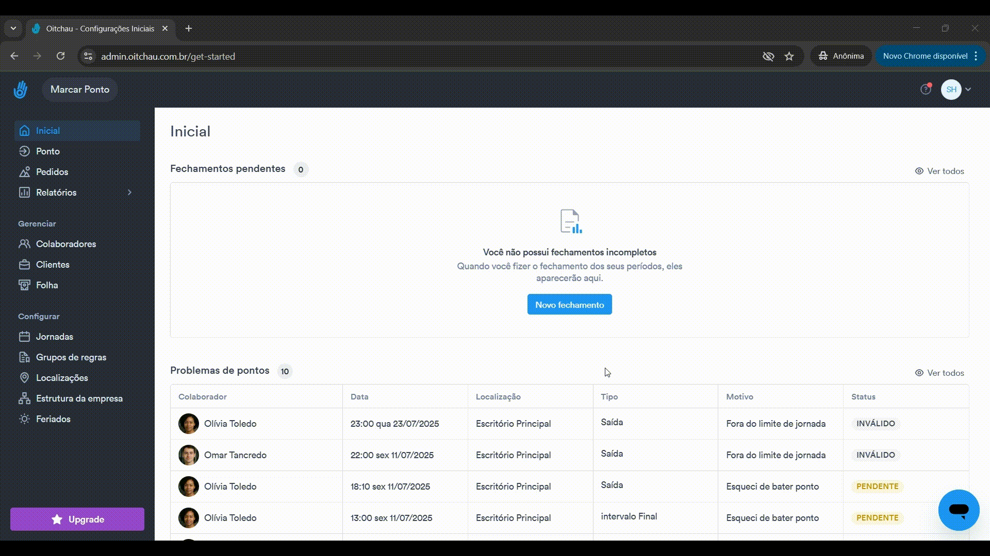Viewport: 990px width, 556px height.
Task: Click the chat support bubble icon
Action: [x=959, y=510]
